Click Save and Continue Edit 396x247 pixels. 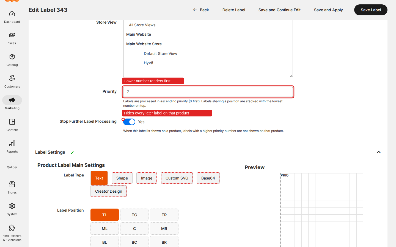click(279, 10)
